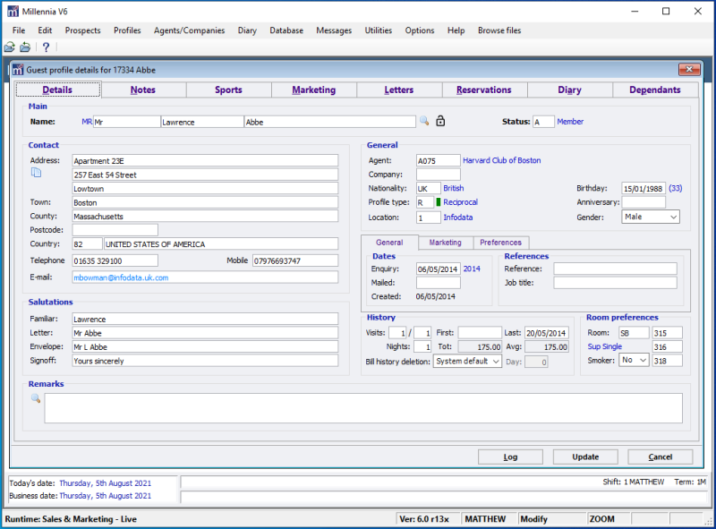Click the magnifier icon beside the name field
716x529 pixels.
pyautogui.click(x=424, y=122)
